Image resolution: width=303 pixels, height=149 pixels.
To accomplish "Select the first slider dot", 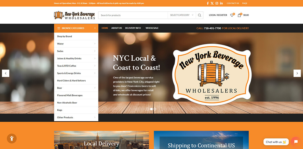I will [x=148, y=109].
